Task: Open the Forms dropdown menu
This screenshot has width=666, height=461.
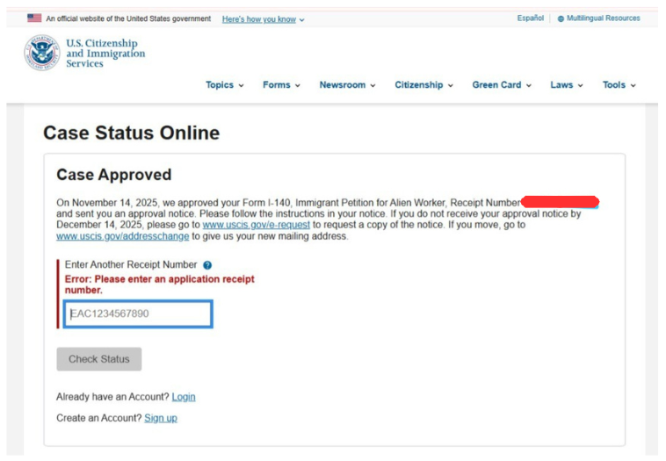Action: click(x=281, y=85)
